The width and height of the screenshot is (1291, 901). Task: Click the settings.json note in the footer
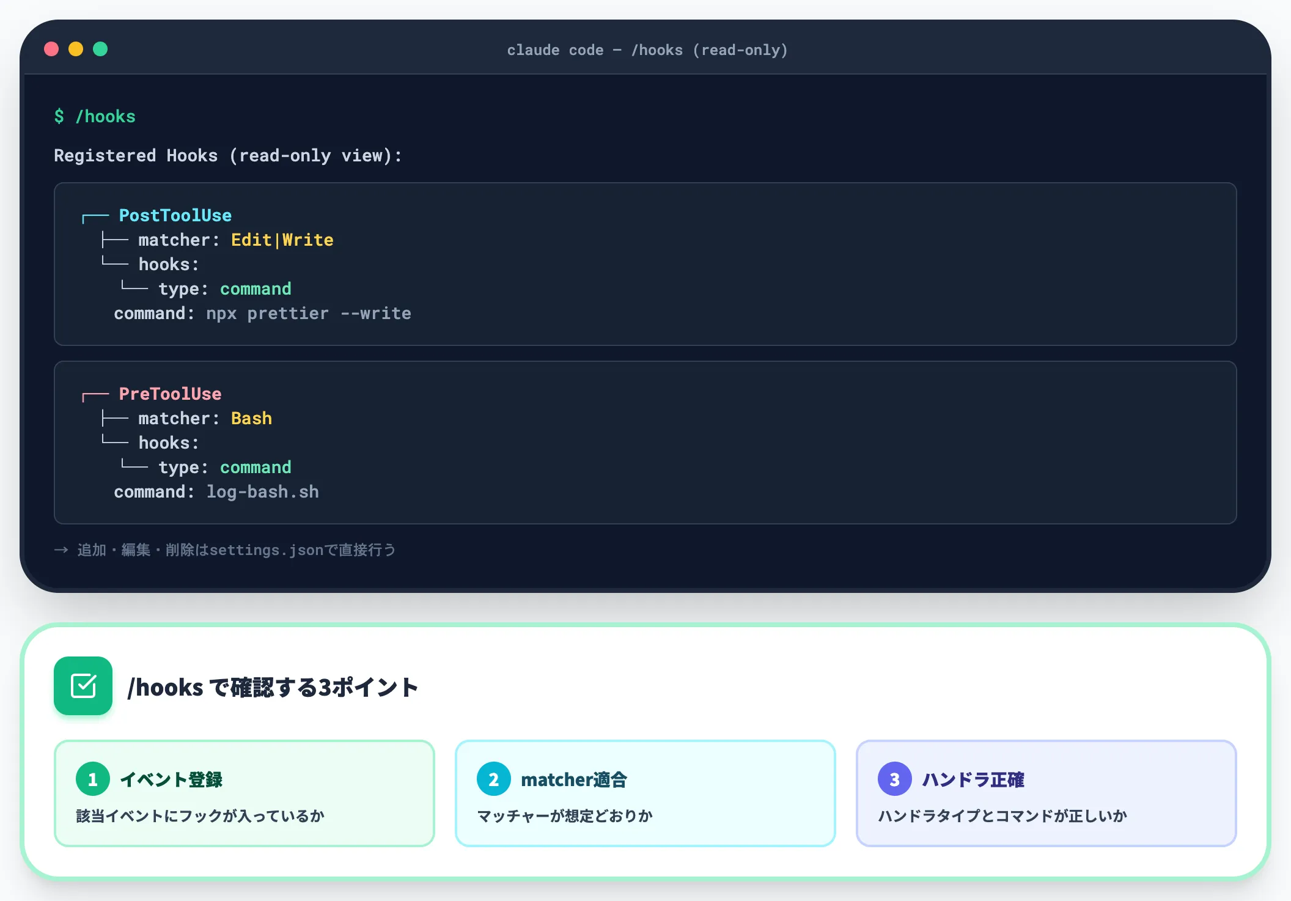tap(224, 550)
